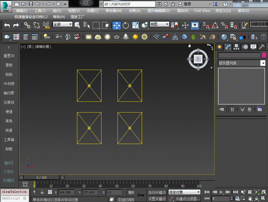Click the 重置3D button in left sidebar
The image size is (268, 202).
coord(9,56)
